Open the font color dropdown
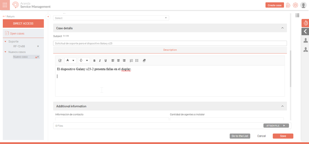Image resolution: width=309 pixels, height=144 pixels. (70, 60)
